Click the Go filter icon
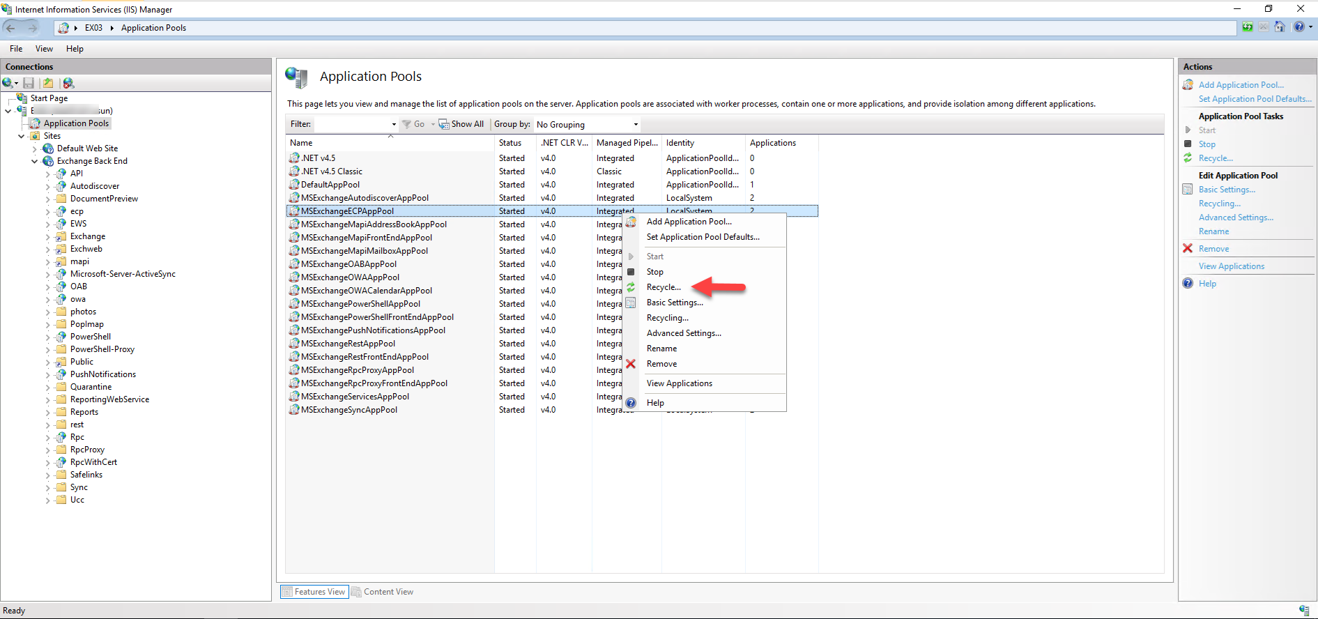The height and width of the screenshot is (619, 1318). tap(406, 124)
